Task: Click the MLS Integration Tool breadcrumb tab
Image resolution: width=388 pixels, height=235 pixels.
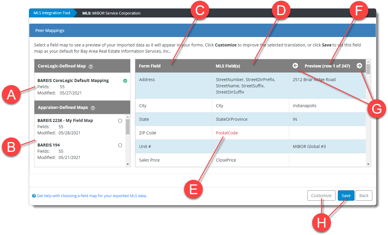Action: 52,13
